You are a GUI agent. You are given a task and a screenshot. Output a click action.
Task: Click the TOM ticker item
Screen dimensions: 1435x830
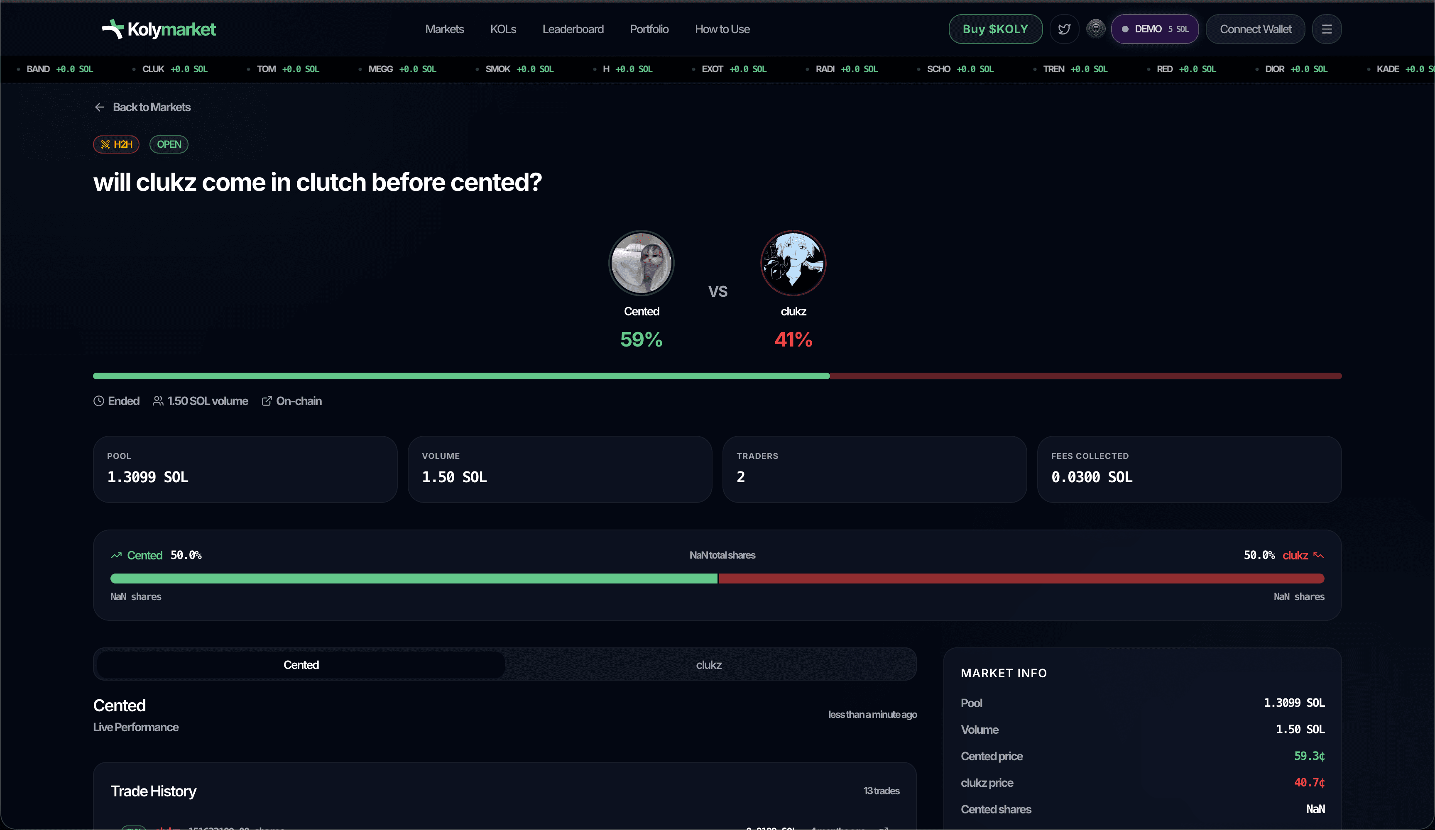tap(283, 69)
